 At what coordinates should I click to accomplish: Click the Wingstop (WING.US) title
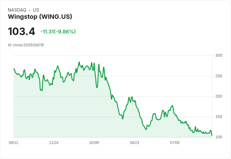[40, 17]
